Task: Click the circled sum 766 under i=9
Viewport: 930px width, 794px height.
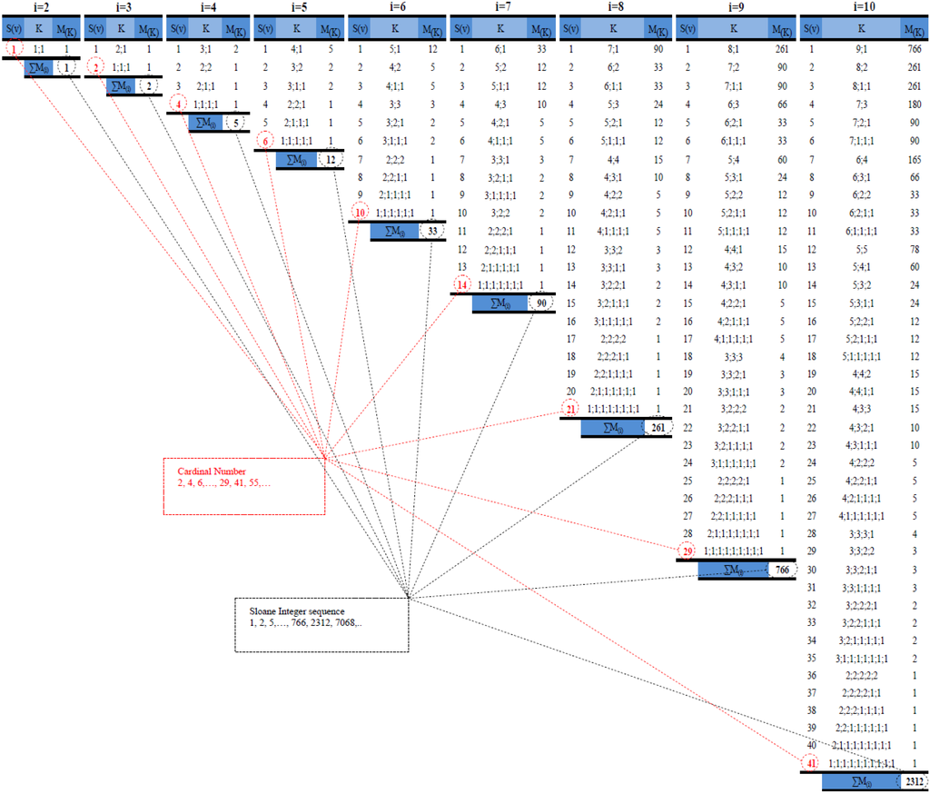Action: [x=782, y=570]
